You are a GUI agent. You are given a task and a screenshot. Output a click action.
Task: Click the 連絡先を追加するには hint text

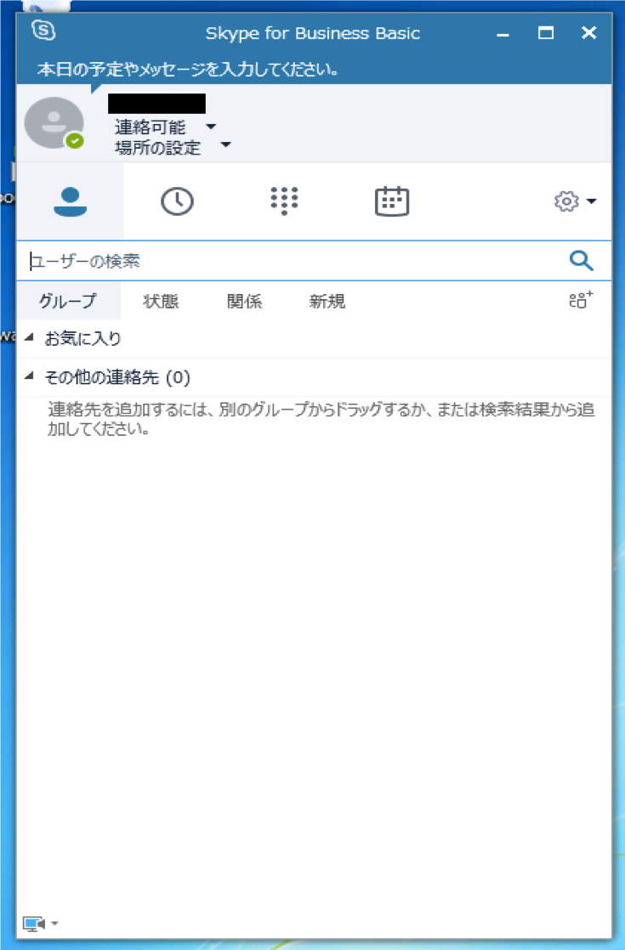click(x=321, y=419)
